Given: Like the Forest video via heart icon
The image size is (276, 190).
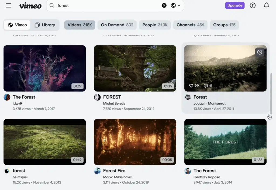Looking at the screenshot, I should pos(192,86).
